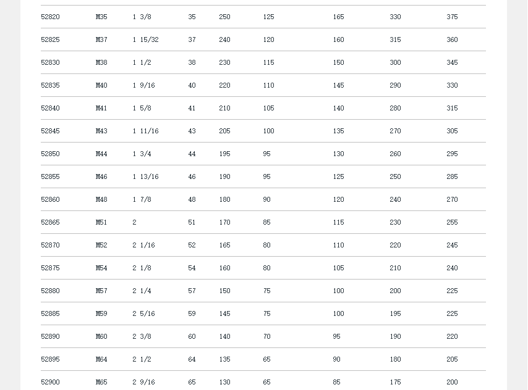Viewport: 528px width, 390px height.
Task: Click the 2 3/8 inch value
Action: 142,337
